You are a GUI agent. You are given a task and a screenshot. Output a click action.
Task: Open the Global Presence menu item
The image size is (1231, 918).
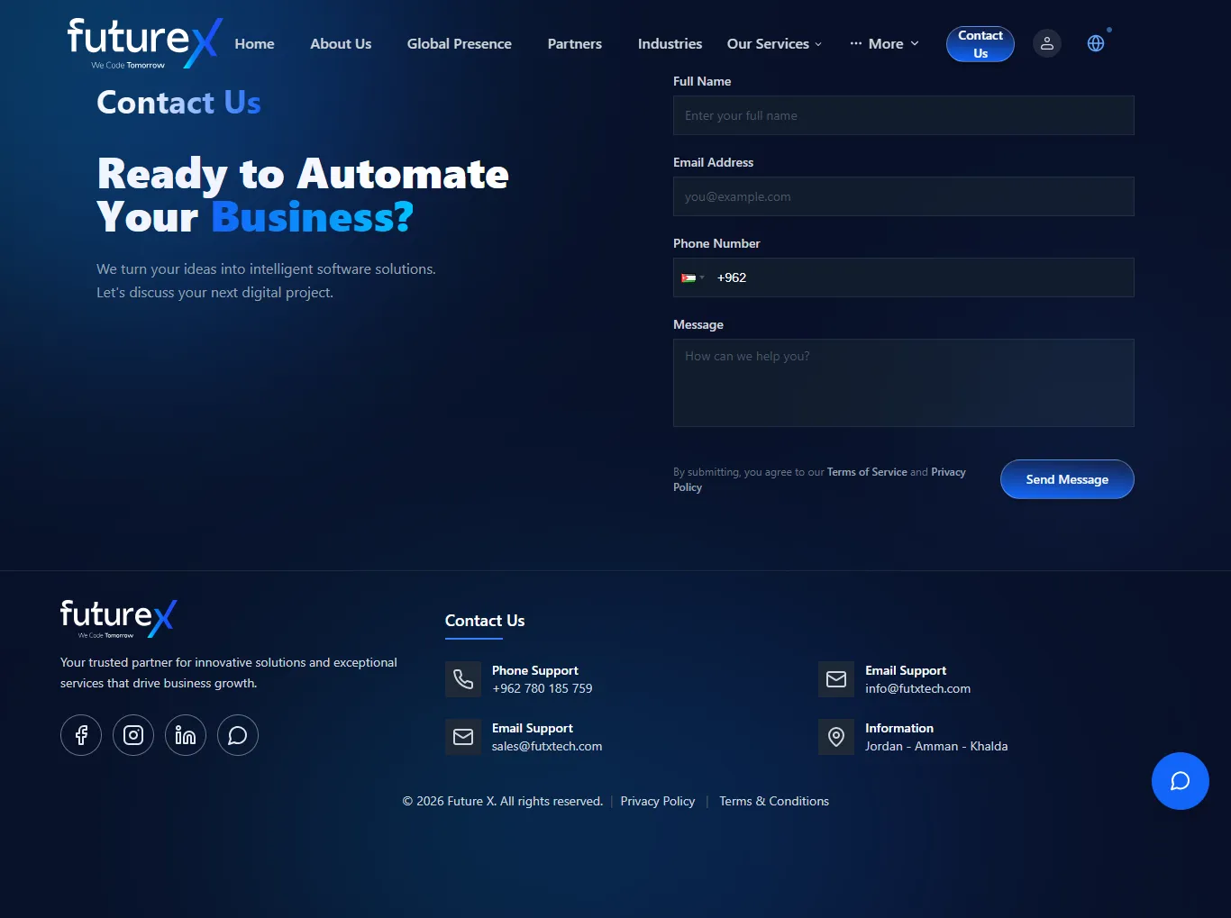tap(460, 43)
